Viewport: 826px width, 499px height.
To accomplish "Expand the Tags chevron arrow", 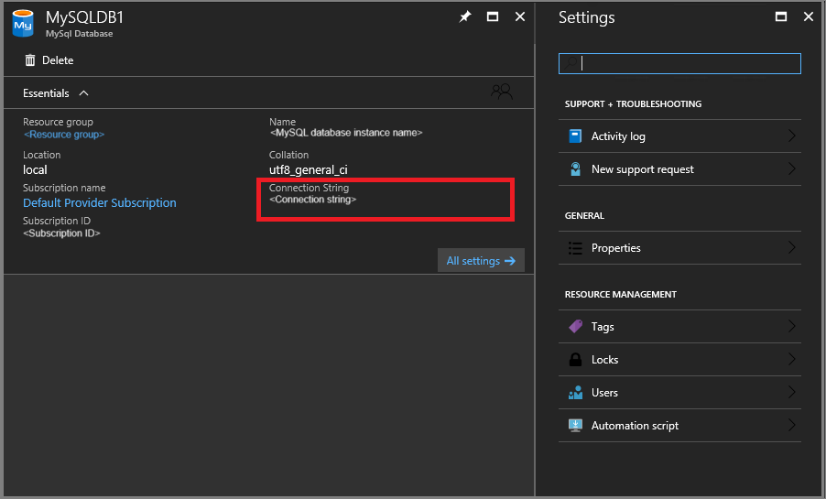I will (x=791, y=327).
